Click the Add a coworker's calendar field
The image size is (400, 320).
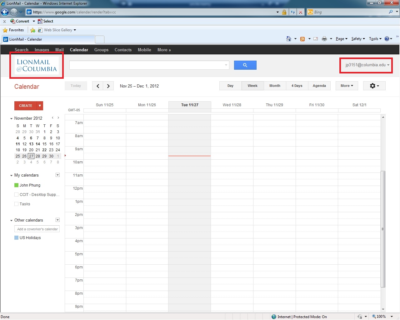[x=37, y=229]
